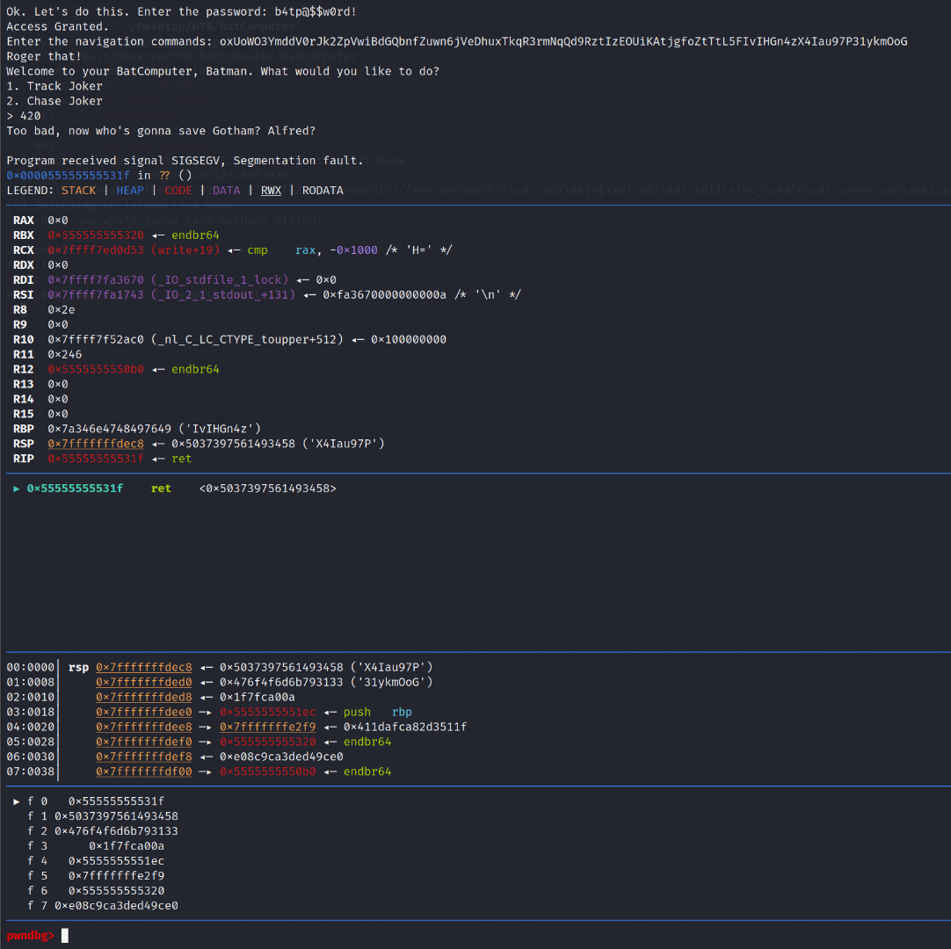Image resolution: width=951 pixels, height=949 pixels.
Task: Click stack address 0x7fffffffdf00 in row 07:0038
Action: pyautogui.click(x=143, y=772)
